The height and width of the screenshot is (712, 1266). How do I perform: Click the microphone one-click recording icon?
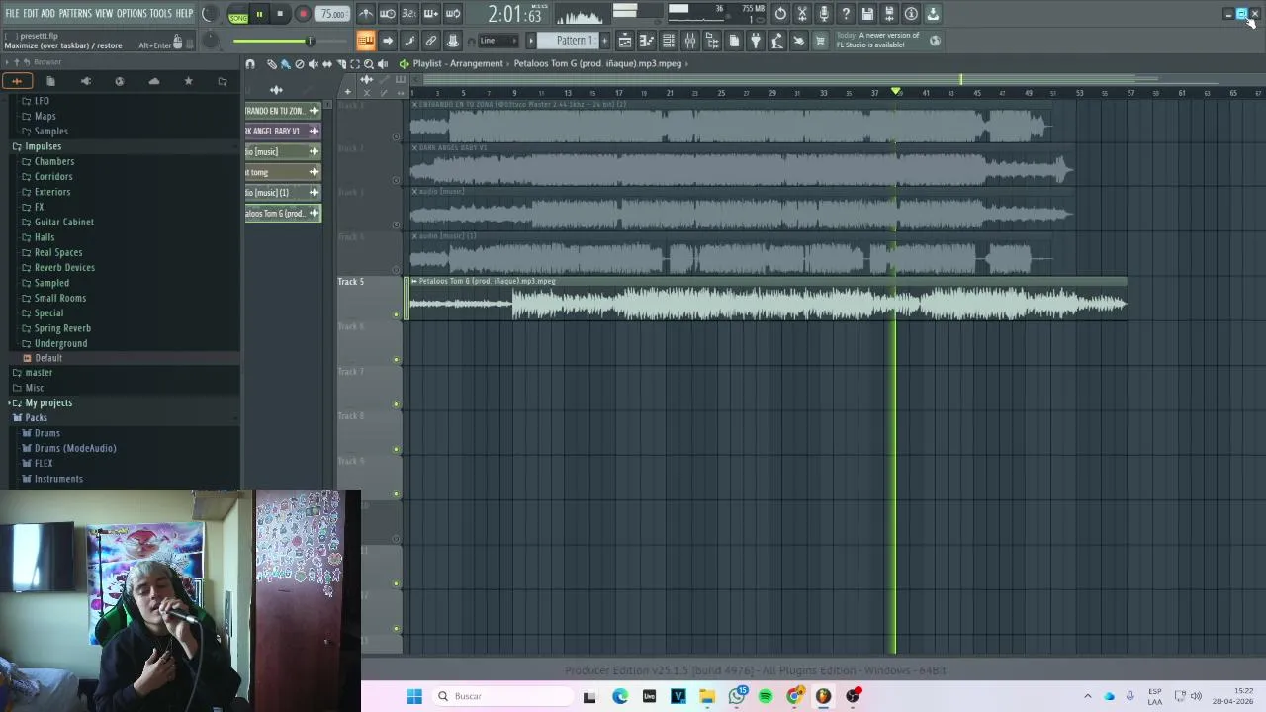coord(824,14)
